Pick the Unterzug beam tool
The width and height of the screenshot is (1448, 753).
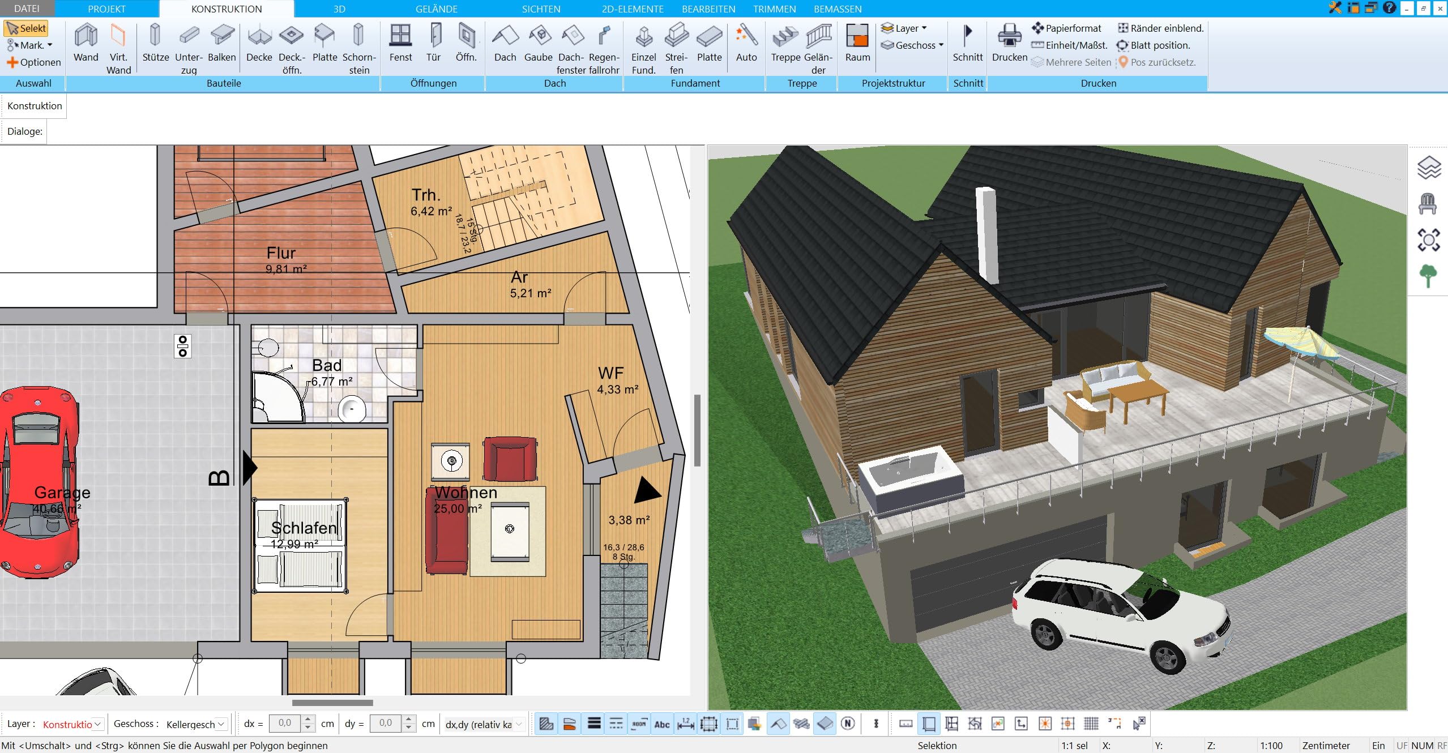point(189,49)
